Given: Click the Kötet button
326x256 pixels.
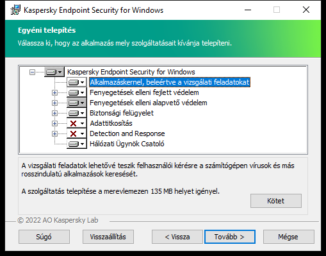Looking at the screenshot, I should [x=276, y=201].
